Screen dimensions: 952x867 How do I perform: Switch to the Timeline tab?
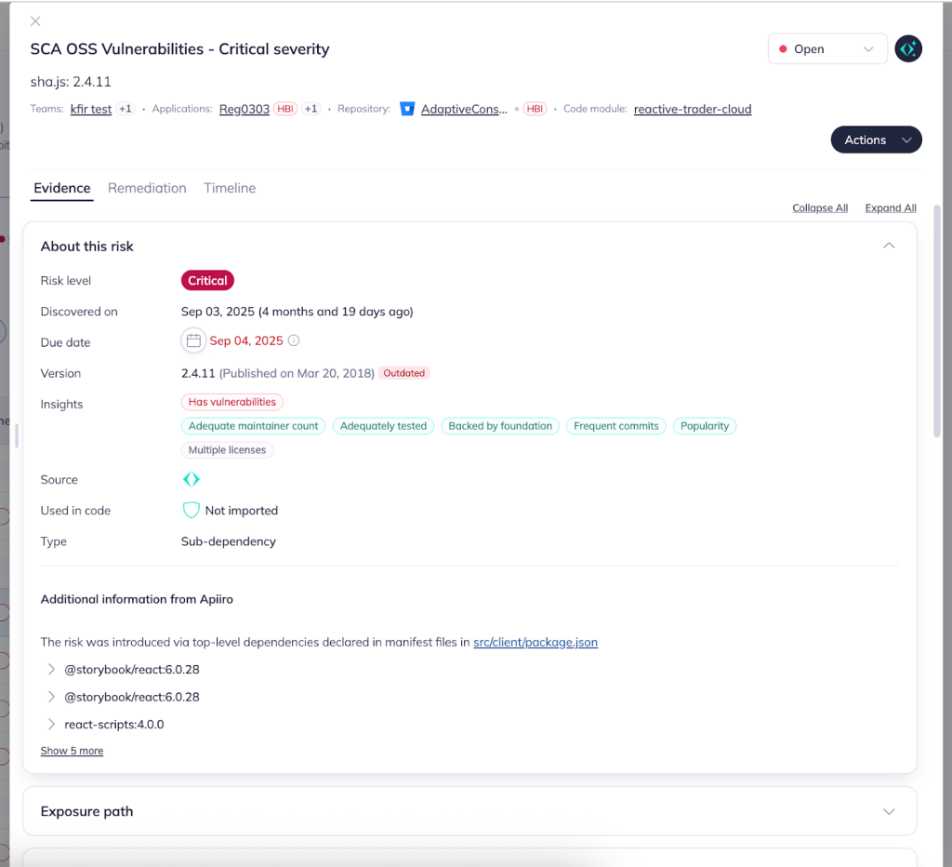(x=230, y=188)
